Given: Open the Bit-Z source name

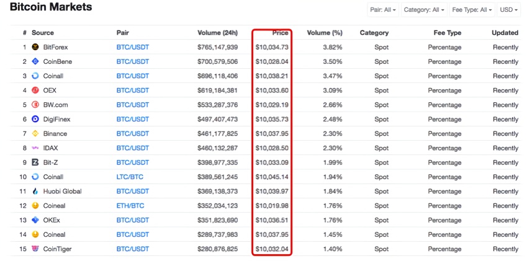Looking at the screenshot, I should 51,162.
